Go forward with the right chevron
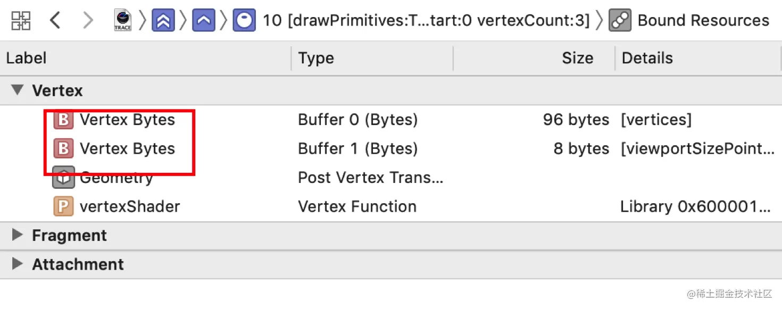 [x=88, y=21]
